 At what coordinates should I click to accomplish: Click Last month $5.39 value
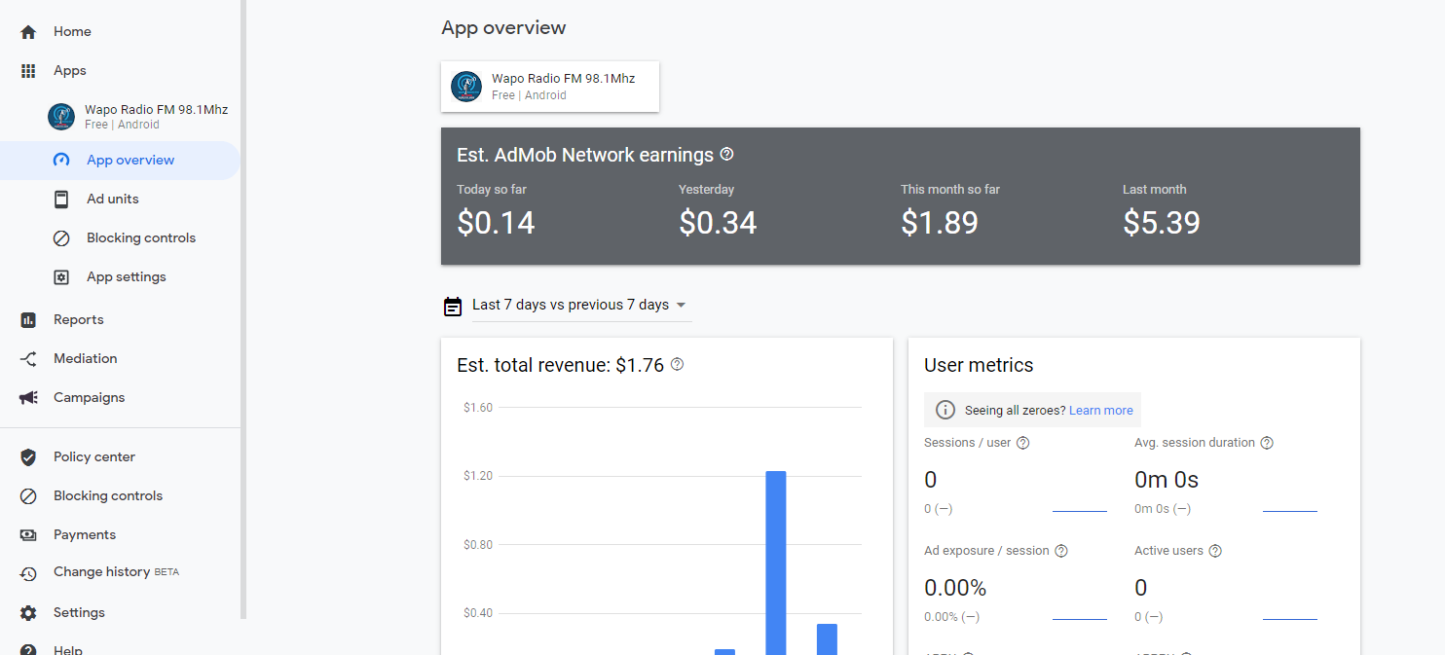point(1162,223)
